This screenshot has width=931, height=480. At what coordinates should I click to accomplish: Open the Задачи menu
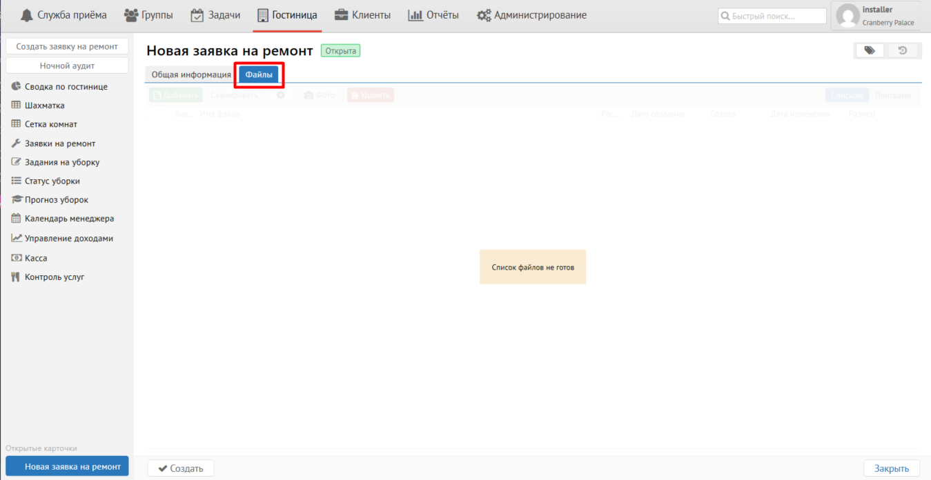click(x=215, y=15)
